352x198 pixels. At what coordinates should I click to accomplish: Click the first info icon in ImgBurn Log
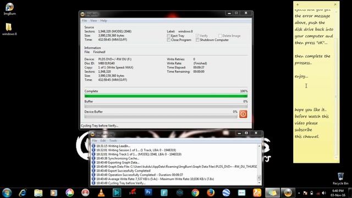tap(94, 146)
